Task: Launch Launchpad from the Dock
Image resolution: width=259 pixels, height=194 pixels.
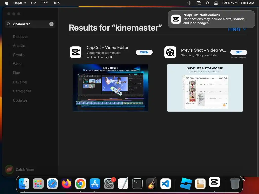Action: [x=38, y=184]
